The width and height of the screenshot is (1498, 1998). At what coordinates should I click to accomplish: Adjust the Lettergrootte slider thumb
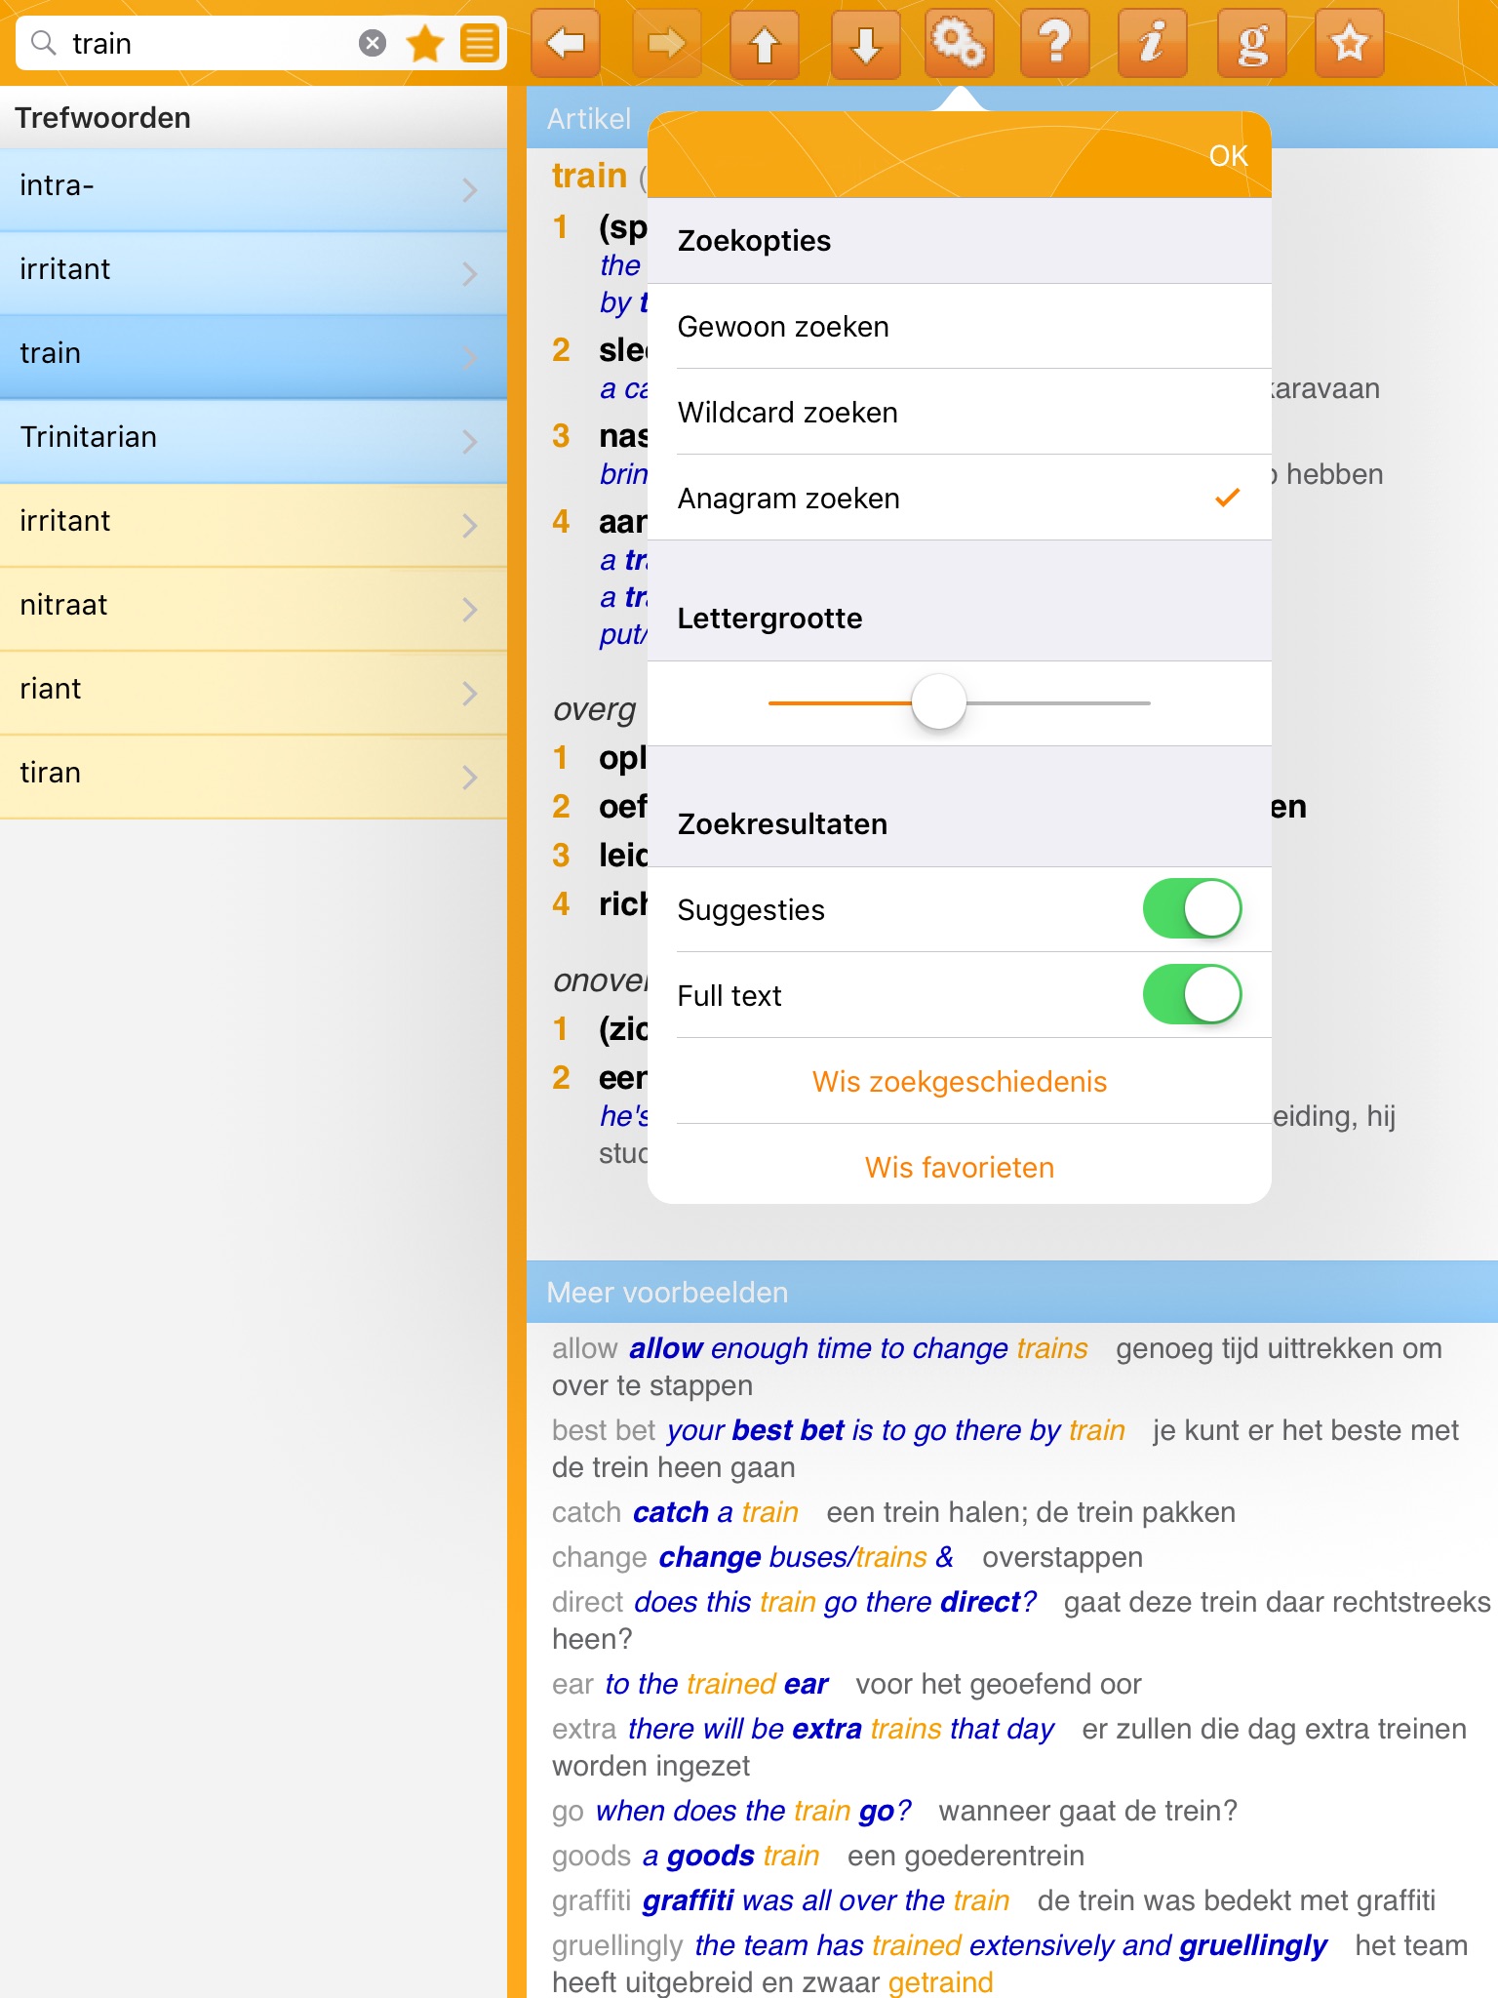pos(938,702)
